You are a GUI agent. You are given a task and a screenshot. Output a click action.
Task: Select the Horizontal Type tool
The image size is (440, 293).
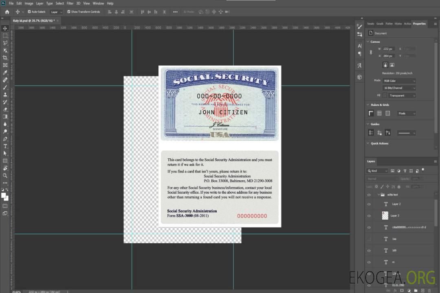[5, 146]
